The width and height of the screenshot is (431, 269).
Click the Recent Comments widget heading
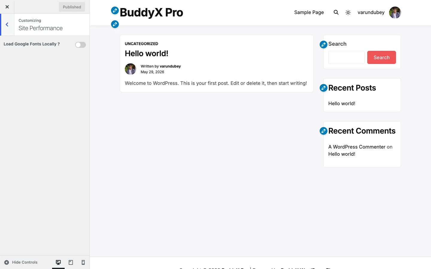pyautogui.click(x=362, y=131)
